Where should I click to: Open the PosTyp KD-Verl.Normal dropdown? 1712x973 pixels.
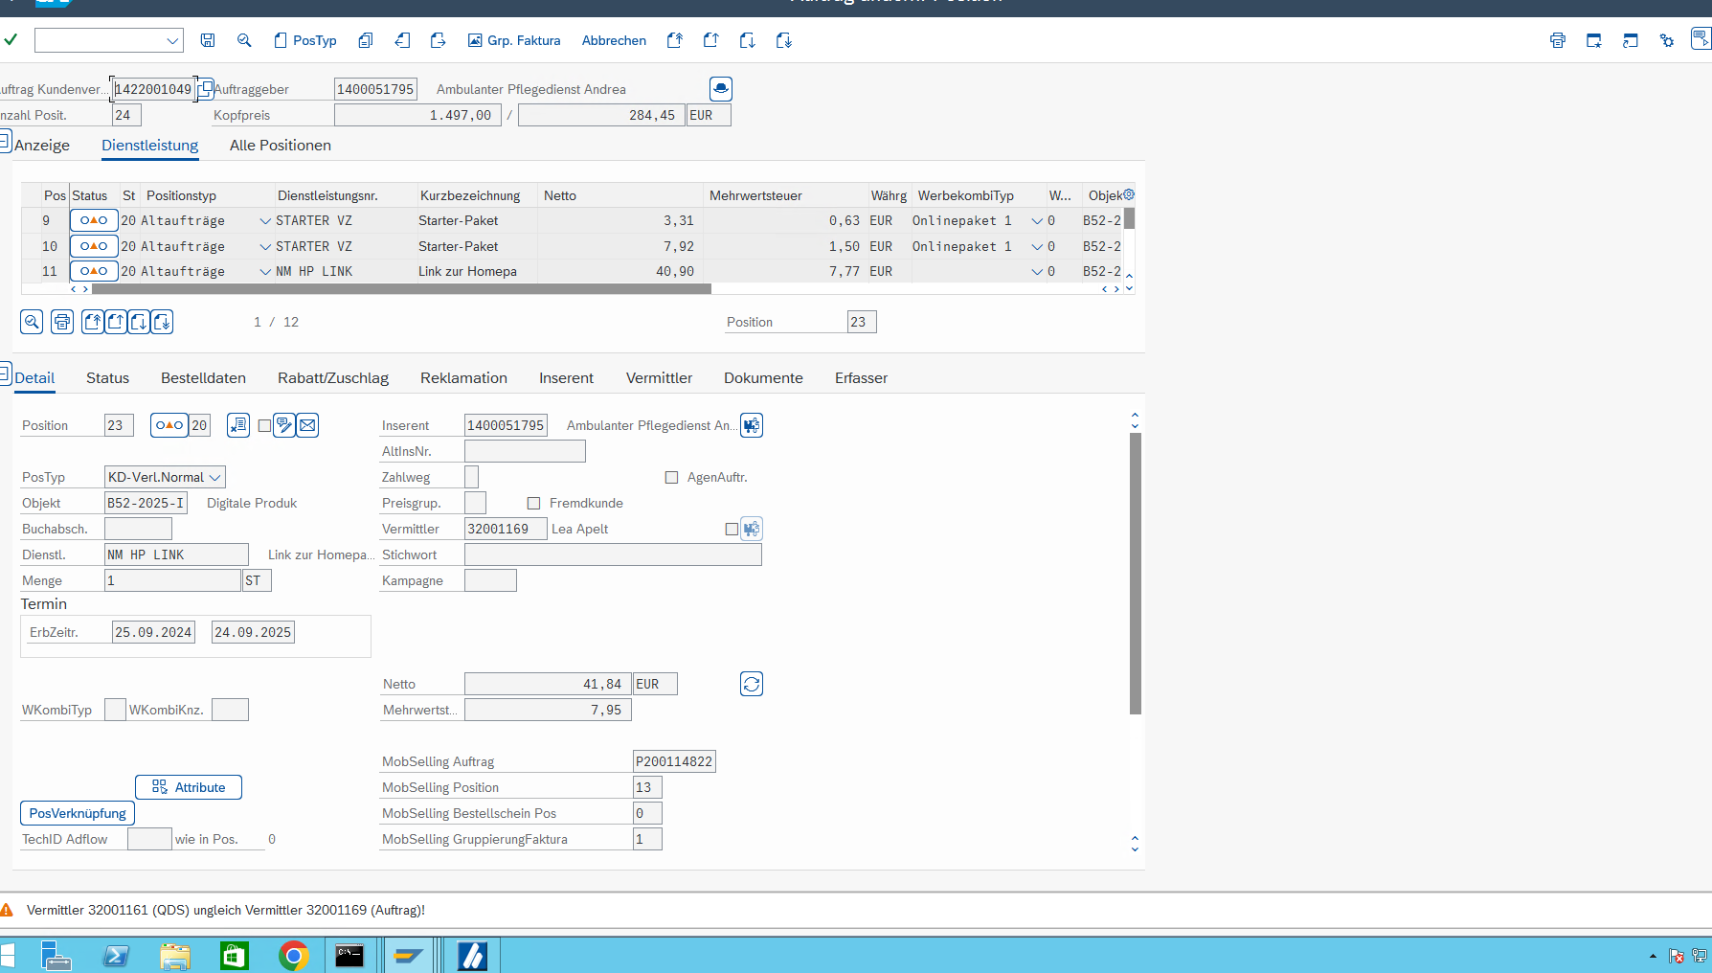pos(215,477)
